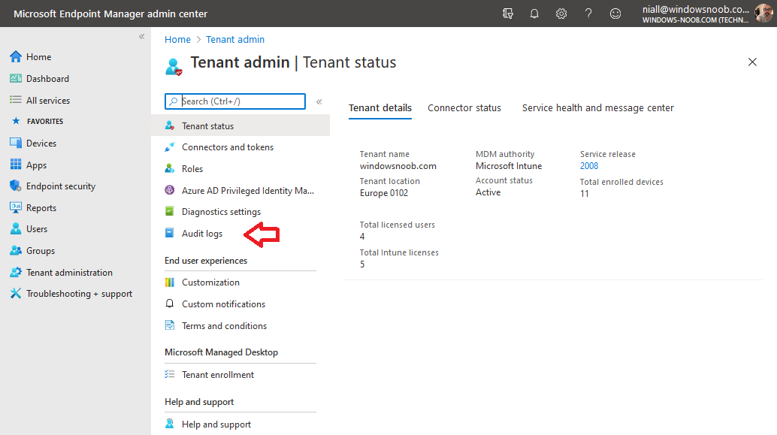Open the feedback smiley icon

tap(615, 14)
